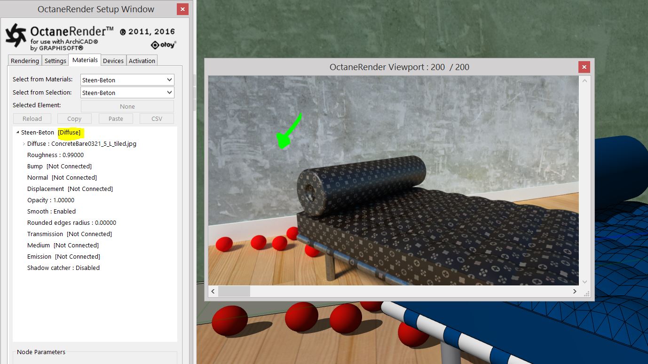
Task: Export material settings with CSV button
Action: click(x=157, y=119)
